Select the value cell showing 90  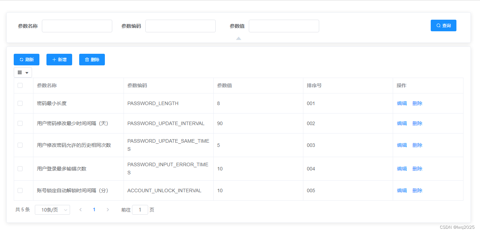258,123
